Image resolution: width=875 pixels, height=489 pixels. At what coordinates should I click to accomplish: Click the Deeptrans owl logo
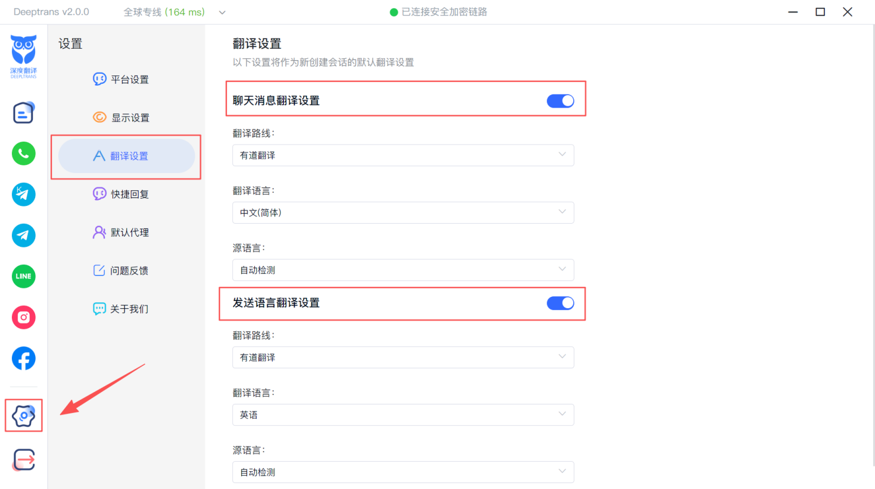[x=24, y=56]
